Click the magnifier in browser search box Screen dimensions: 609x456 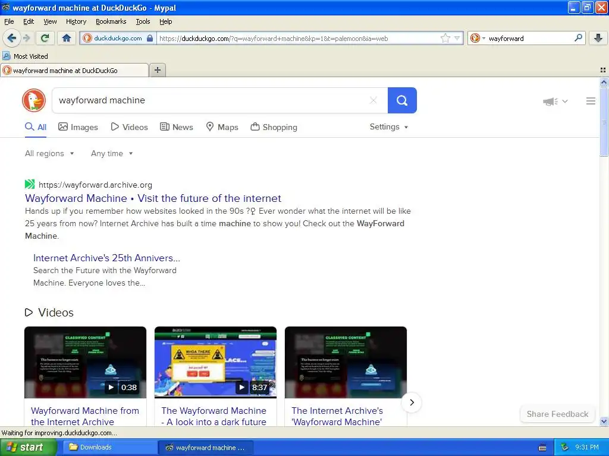[x=578, y=38]
